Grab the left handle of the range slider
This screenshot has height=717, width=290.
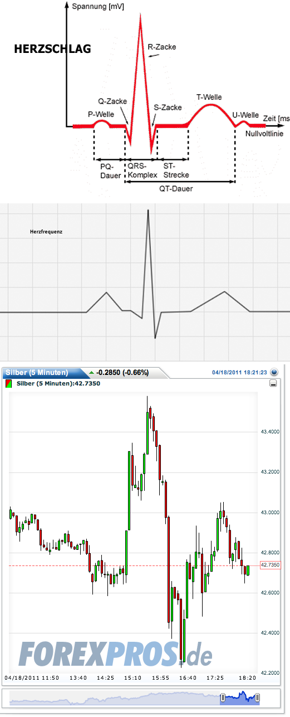click(222, 697)
